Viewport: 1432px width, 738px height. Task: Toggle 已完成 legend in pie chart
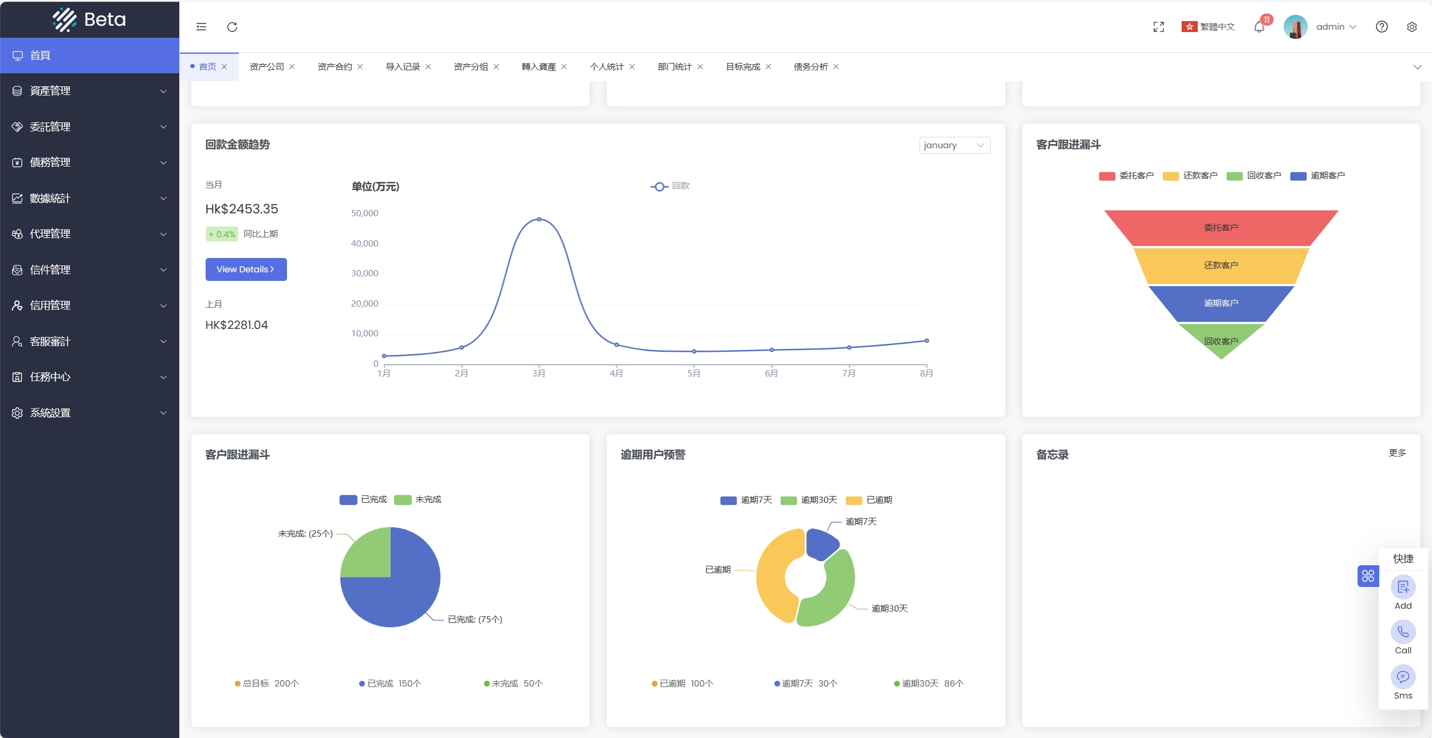(x=363, y=500)
